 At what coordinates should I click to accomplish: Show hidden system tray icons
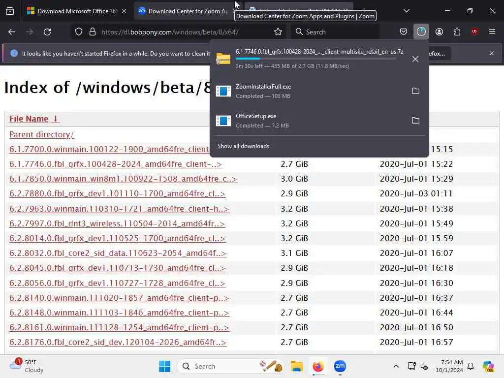click(x=396, y=366)
